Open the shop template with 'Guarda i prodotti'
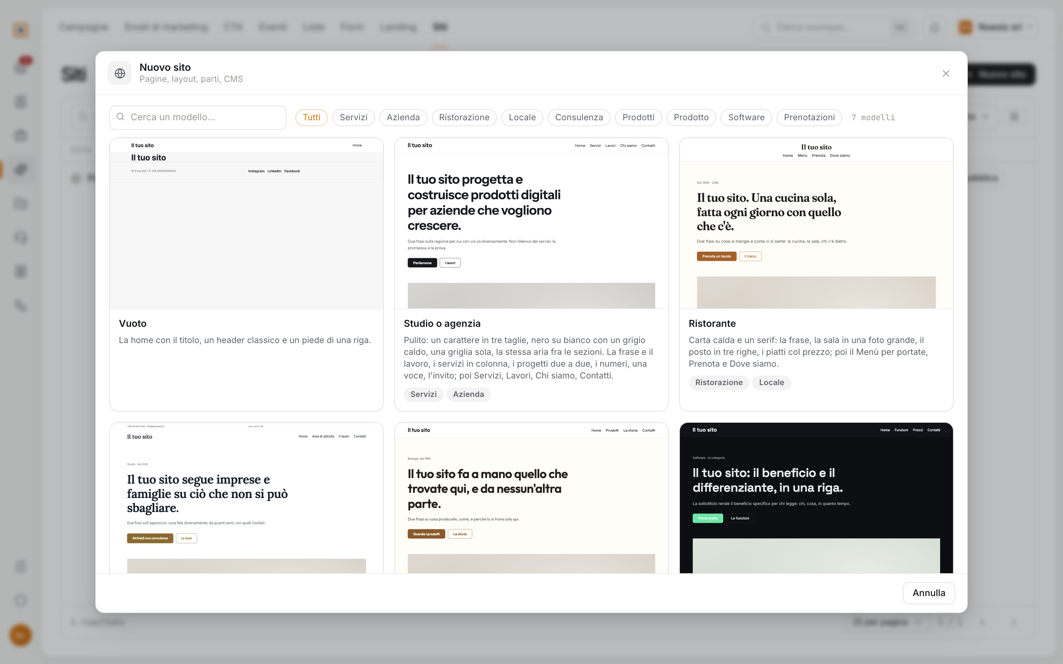This screenshot has width=1063, height=664. click(531, 498)
